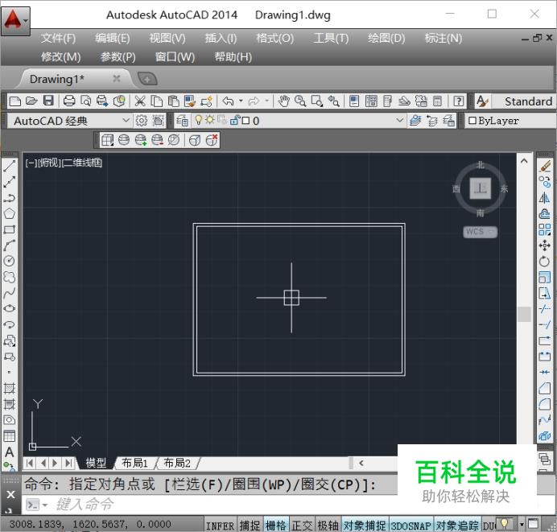This screenshot has width=557, height=532.
Task: Pick the Circle tool in draw toolbar
Action: point(10,261)
